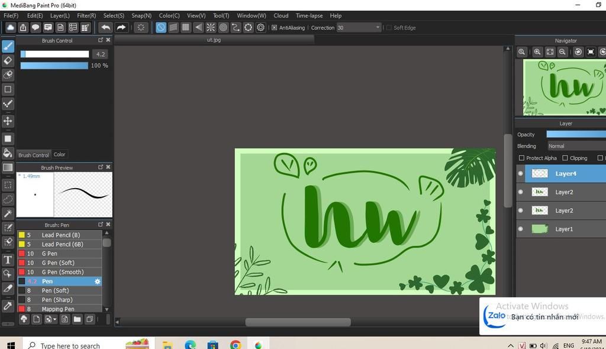The image size is (606, 349).
Task: Select the Magic Wand tool
Action: 8,214
